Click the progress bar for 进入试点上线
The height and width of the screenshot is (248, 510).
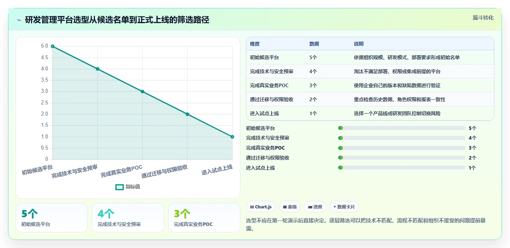pos(402,168)
